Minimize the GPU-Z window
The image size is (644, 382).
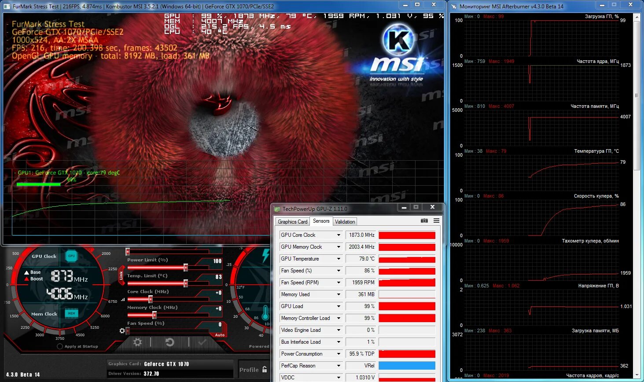tap(404, 207)
